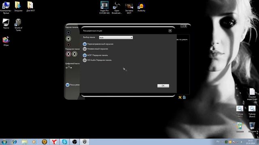Choose the HD Audio front panel option
Viewport: 259px width, 145px height.
point(85,60)
